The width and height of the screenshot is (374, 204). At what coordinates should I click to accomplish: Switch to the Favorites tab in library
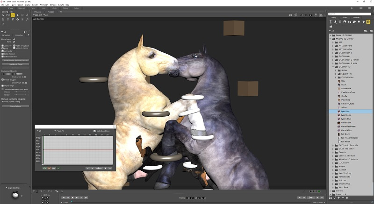356,18
